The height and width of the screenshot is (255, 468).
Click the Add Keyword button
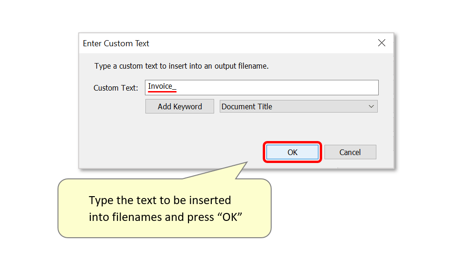(x=180, y=106)
